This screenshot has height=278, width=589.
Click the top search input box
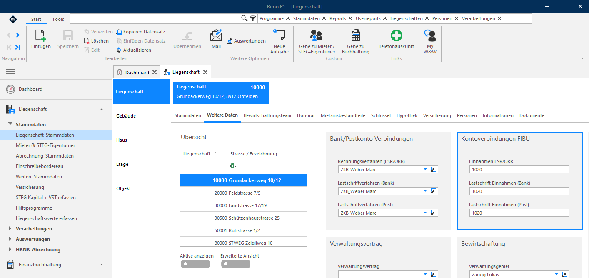pyautogui.click(x=155, y=18)
